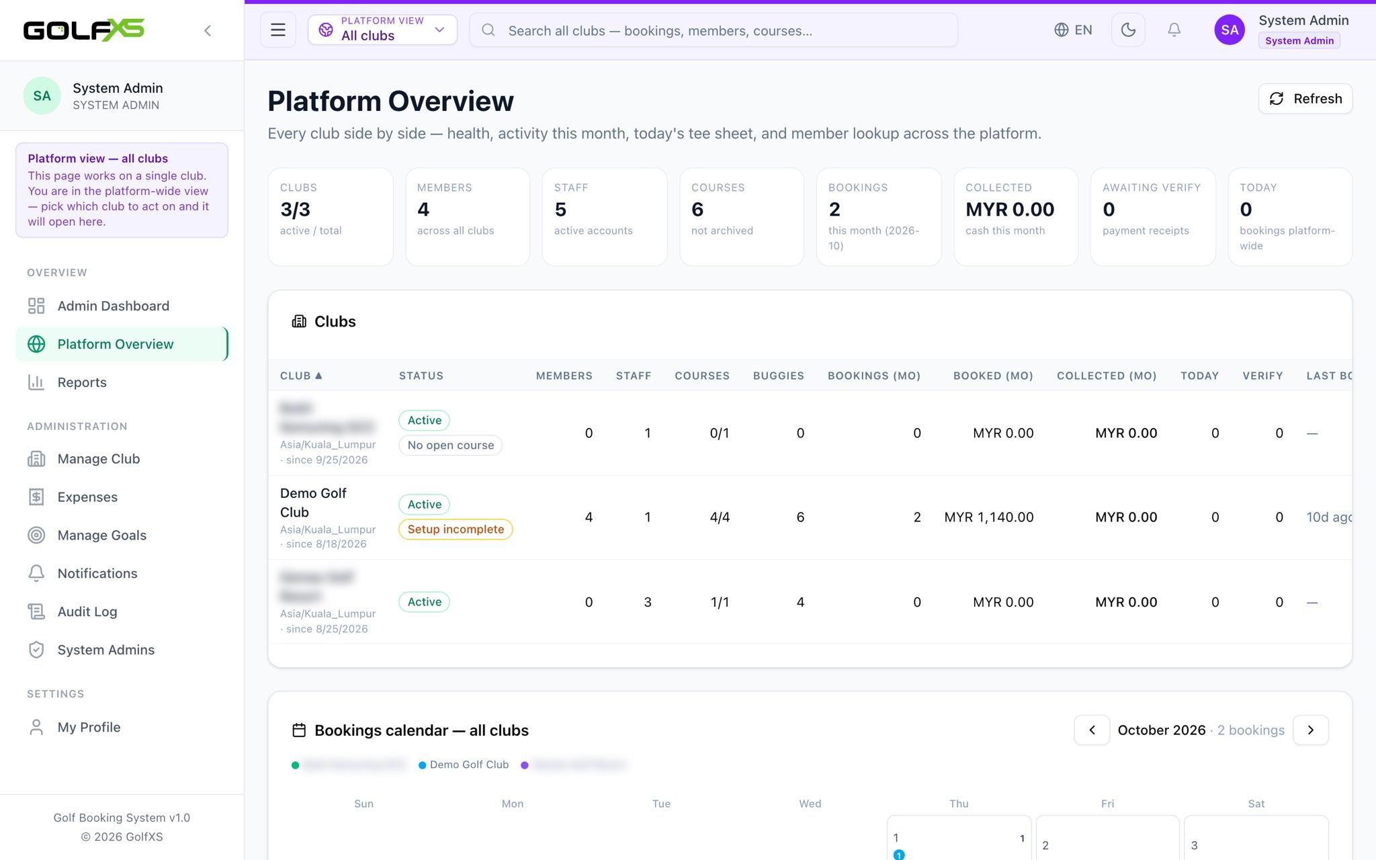This screenshot has height=860, width=1376.
Task: Open notifications bell in top bar
Action: tap(1174, 30)
